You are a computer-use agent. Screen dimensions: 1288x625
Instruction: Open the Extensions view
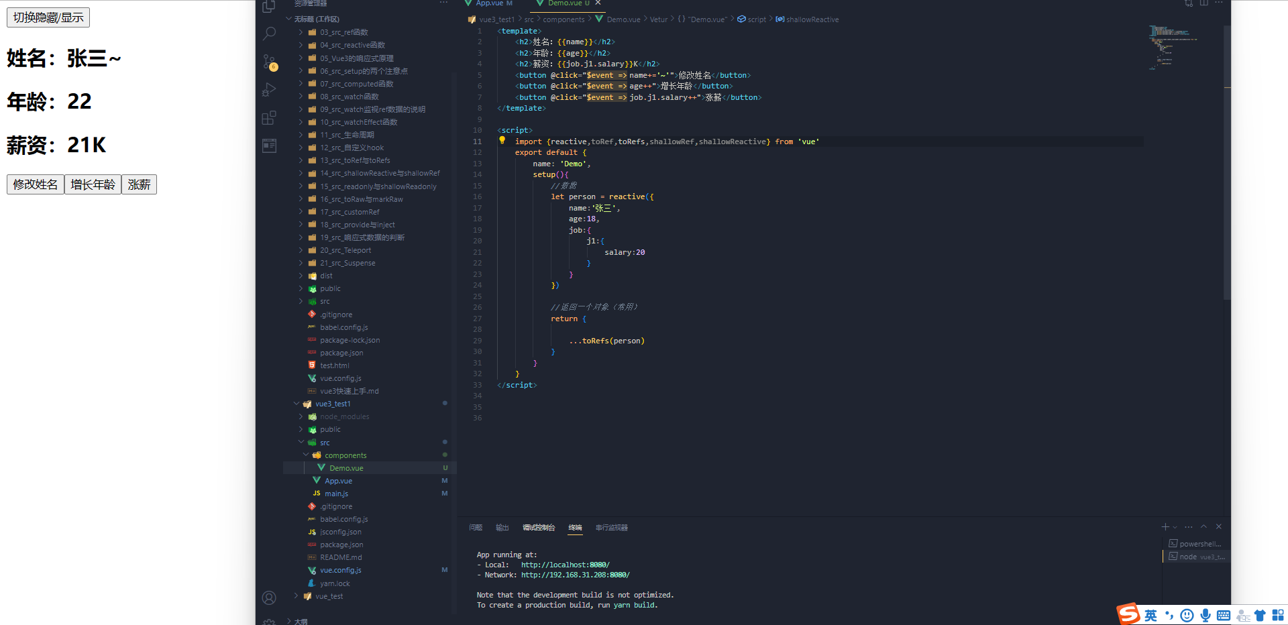tap(269, 118)
